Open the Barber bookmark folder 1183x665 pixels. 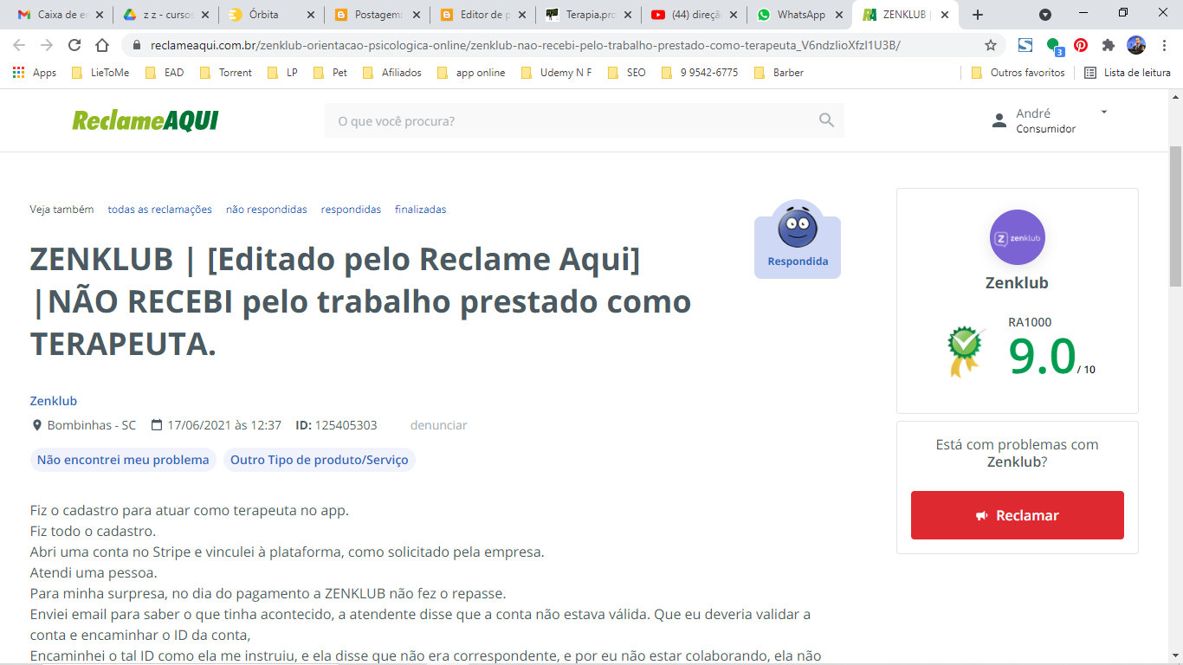click(x=779, y=73)
